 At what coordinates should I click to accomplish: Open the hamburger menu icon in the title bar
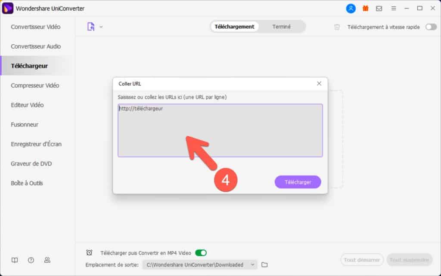(394, 9)
